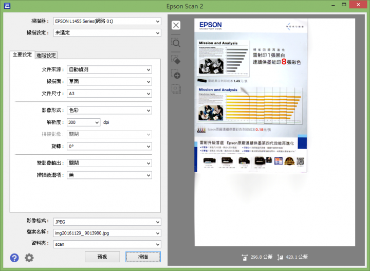Open the 檔案名稱 dropdown with img20161129 filename
Image resolution: width=370 pixels, height=271 pixels.
(x=107, y=233)
